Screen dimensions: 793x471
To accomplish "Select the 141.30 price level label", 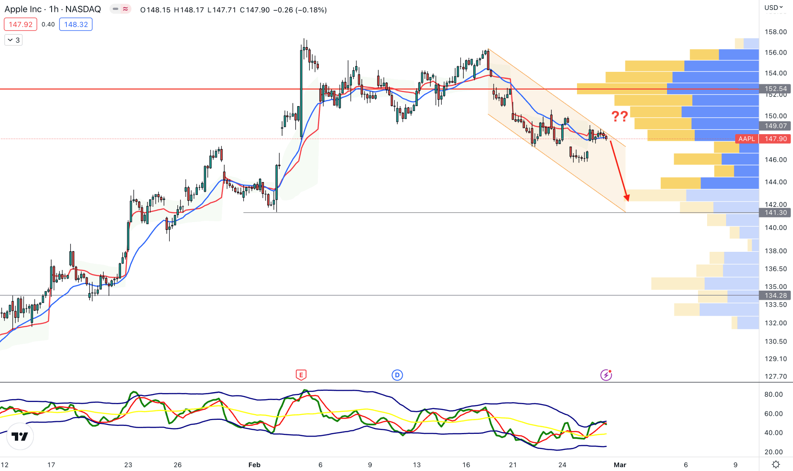I will coord(775,213).
